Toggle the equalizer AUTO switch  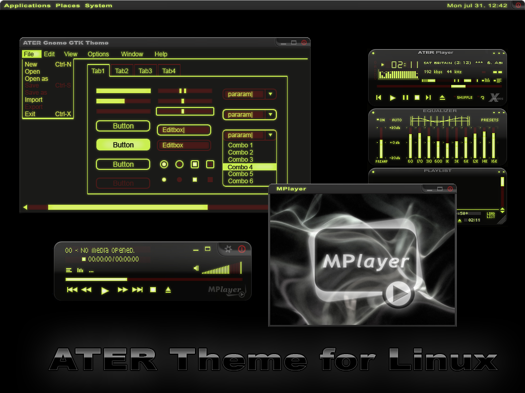(397, 120)
